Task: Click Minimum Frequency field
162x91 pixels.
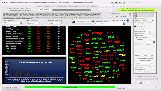Action: (152, 34)
